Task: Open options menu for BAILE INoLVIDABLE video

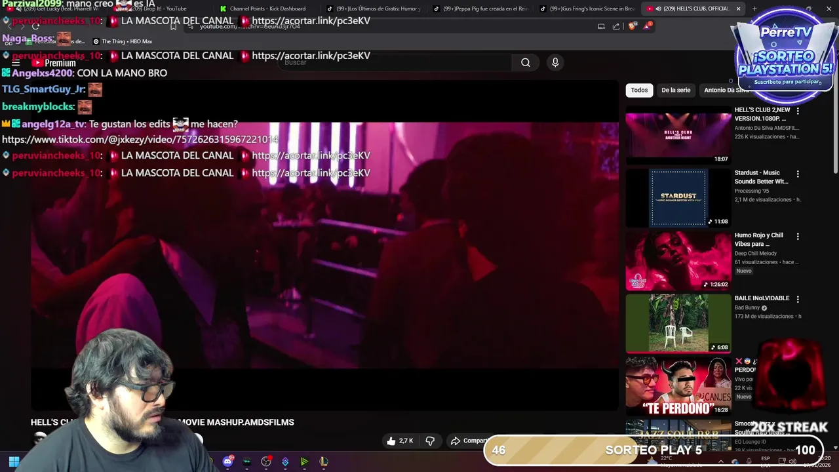Action: 798,299
